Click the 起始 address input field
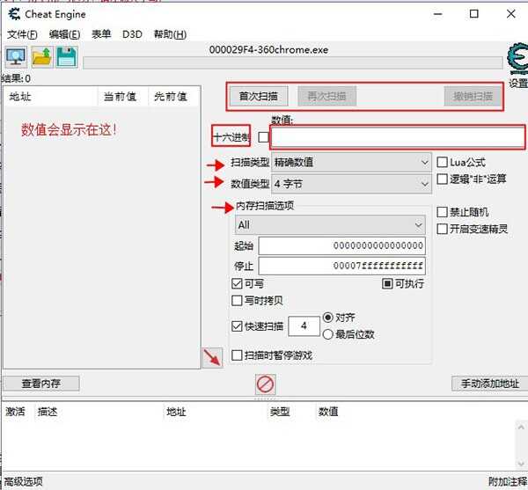This screenshot has width=528, height=490. point(341,245)
